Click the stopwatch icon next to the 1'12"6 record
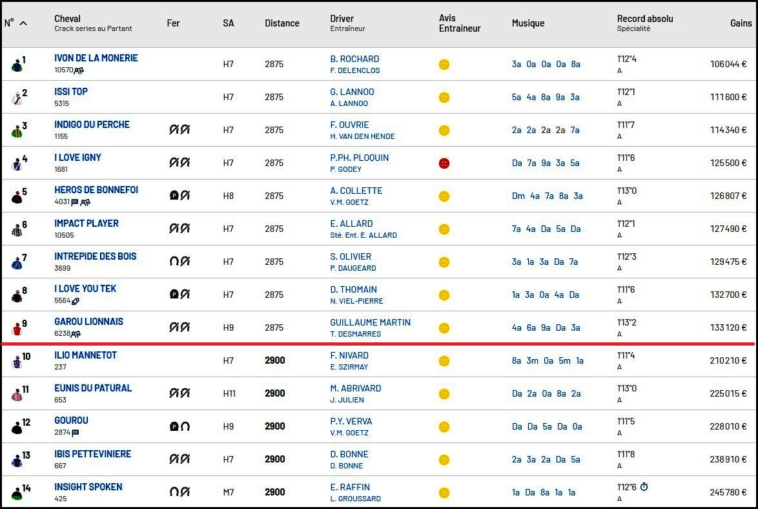 point(644,487)
